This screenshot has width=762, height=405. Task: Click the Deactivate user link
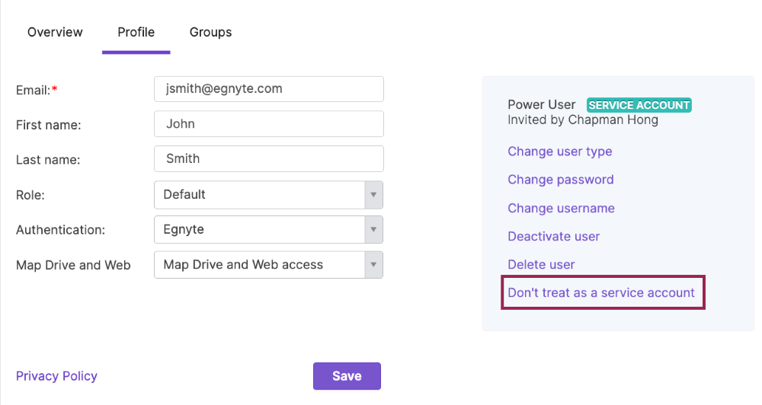[x=553, y=237]
